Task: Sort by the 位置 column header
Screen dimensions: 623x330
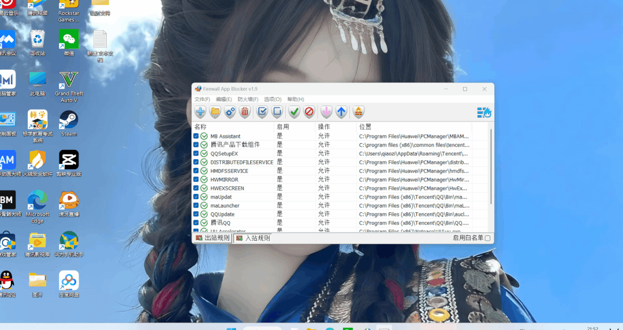Action: [x=415, y=127]
